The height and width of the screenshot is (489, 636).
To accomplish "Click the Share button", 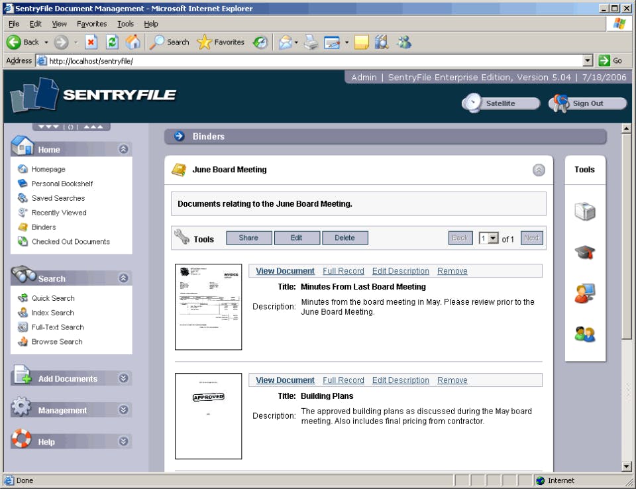I will 248,237.
